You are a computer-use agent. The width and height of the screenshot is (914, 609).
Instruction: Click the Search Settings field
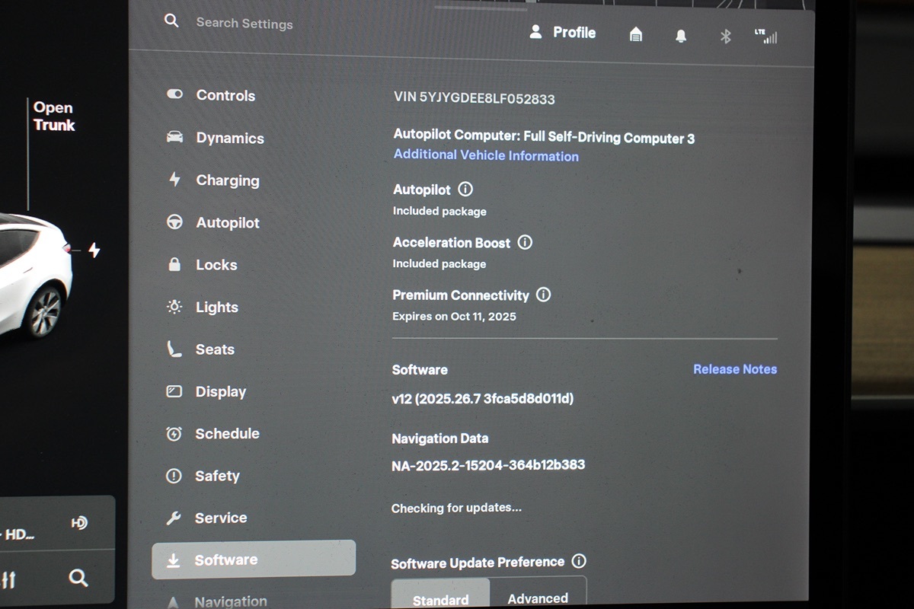click(x=244, y=23)
